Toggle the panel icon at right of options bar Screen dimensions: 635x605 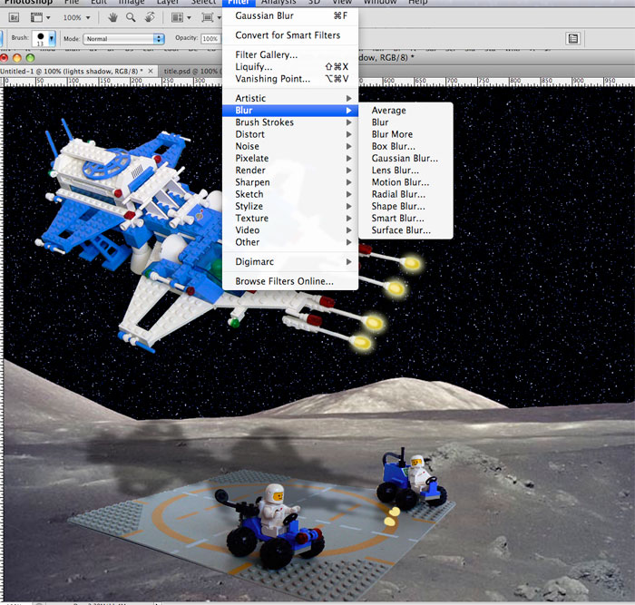coord(573,38)
